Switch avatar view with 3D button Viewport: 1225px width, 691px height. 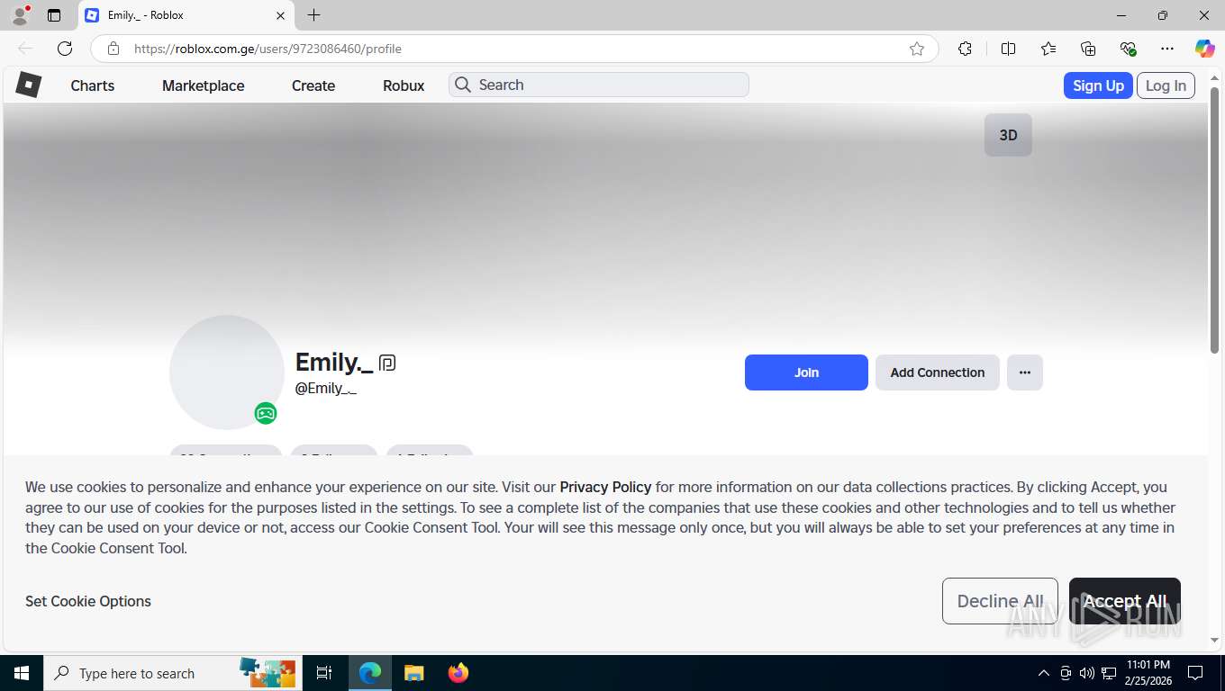[x=1008, y=135]
